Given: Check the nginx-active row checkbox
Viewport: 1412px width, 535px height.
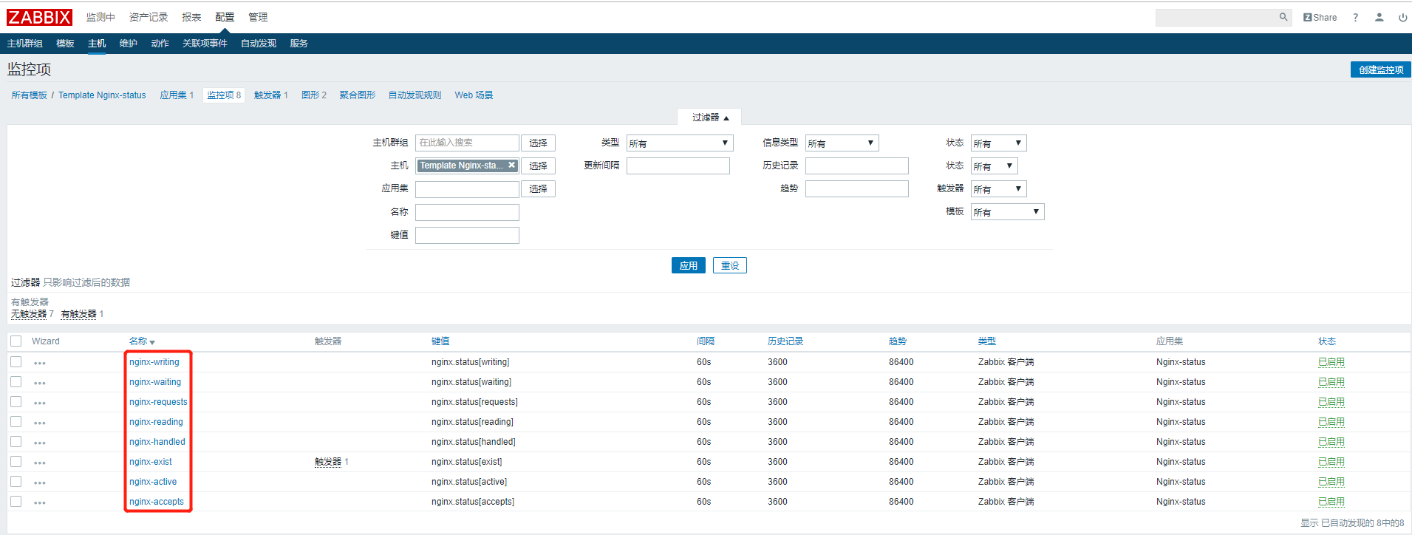Looking at the screenshot, I should tap(16, 482).
